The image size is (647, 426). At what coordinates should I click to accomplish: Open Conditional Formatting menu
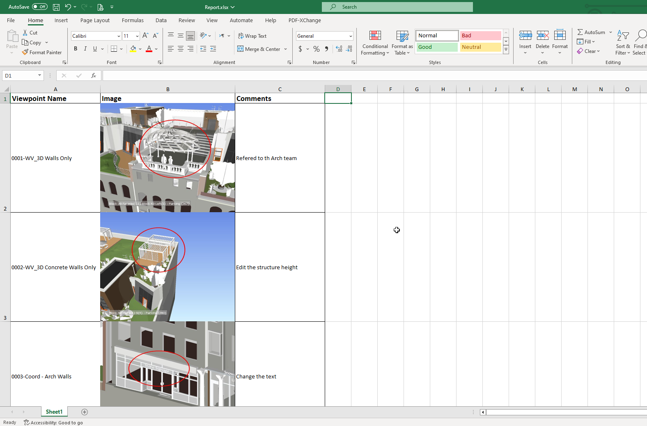tap(375, 43)
